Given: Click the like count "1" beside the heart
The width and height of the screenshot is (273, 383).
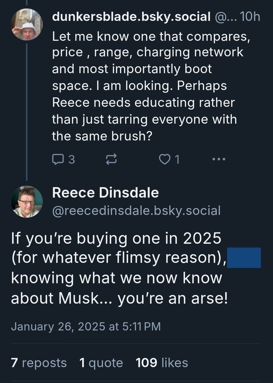Looking at the screenshot, I should [177, 159].
